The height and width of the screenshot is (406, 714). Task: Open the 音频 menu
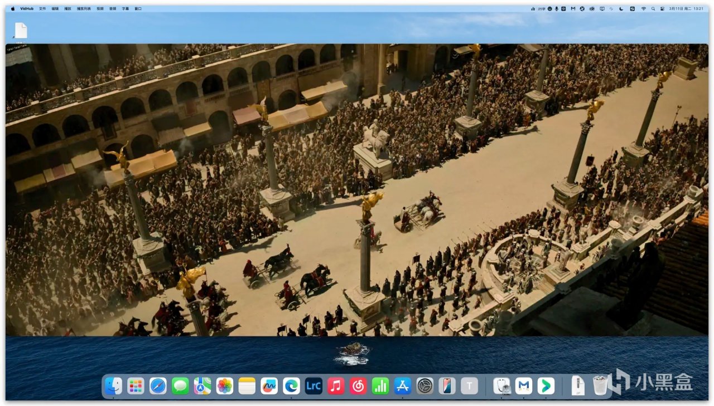pyautogui.click(x=113, y=9)
